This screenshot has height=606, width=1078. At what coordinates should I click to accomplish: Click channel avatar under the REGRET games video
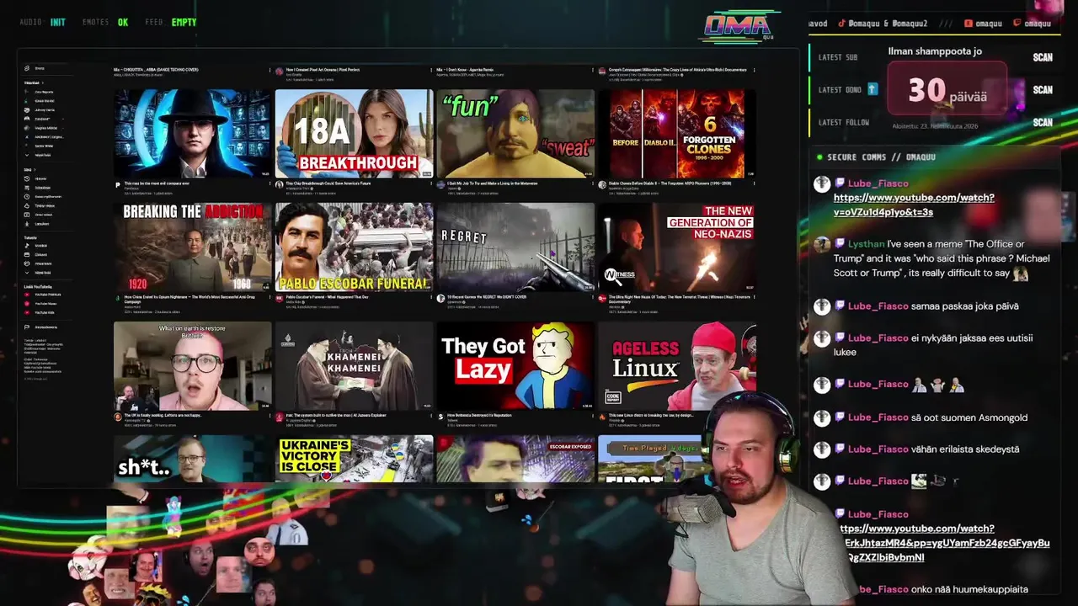(x=441, y=298)
